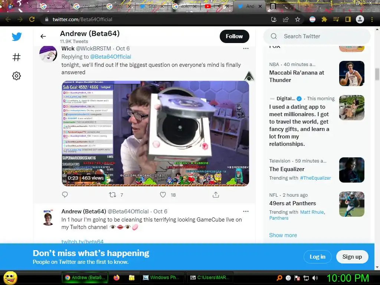Switch to the museum-icon tab

tap(273, 7)
